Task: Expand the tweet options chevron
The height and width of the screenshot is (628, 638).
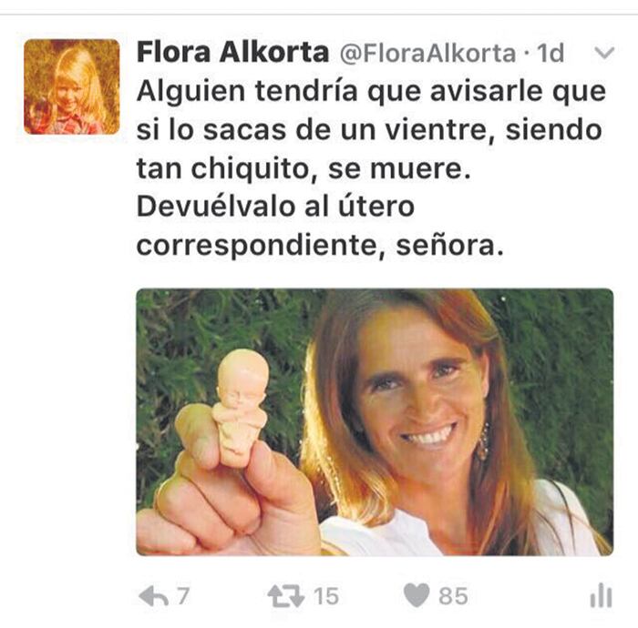Action: point(603,53)
